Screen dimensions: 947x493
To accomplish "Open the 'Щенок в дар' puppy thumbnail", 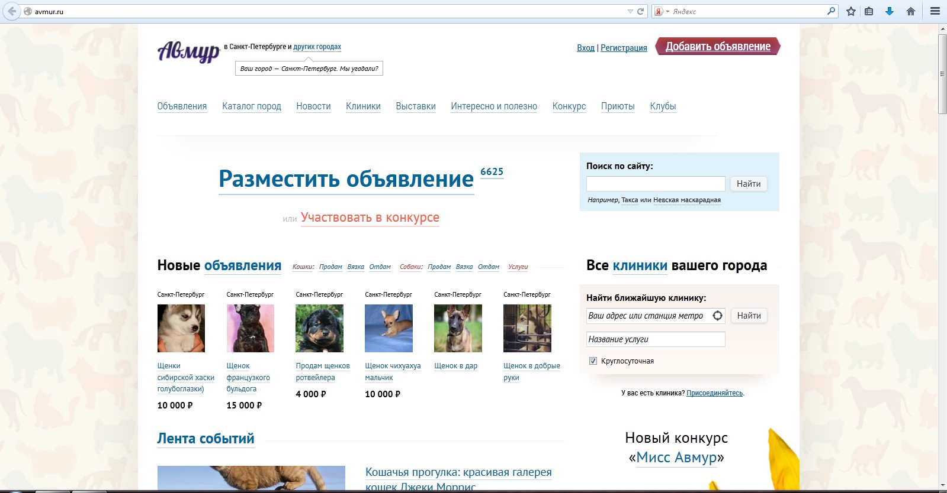I will point(458,328).
